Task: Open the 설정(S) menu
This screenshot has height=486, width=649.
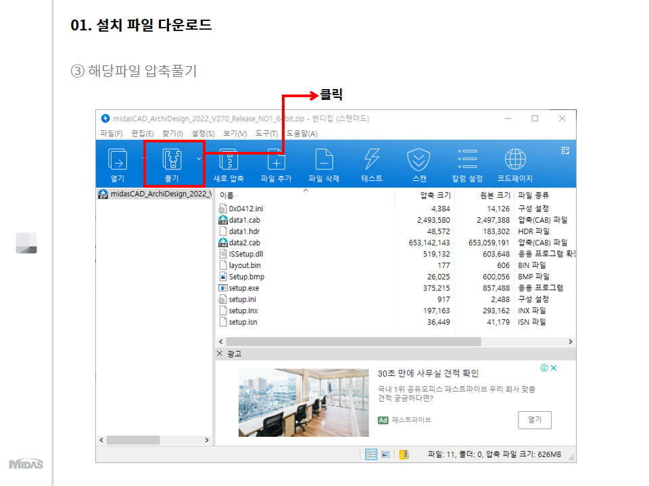Action: (203, 134)
